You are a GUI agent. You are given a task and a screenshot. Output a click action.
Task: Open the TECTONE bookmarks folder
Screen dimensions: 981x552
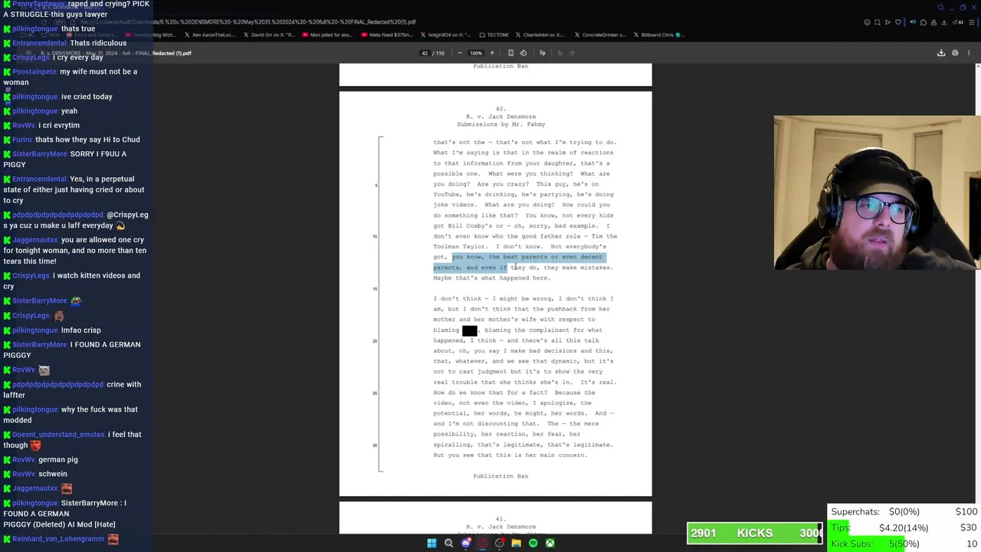tap(494, 34)
